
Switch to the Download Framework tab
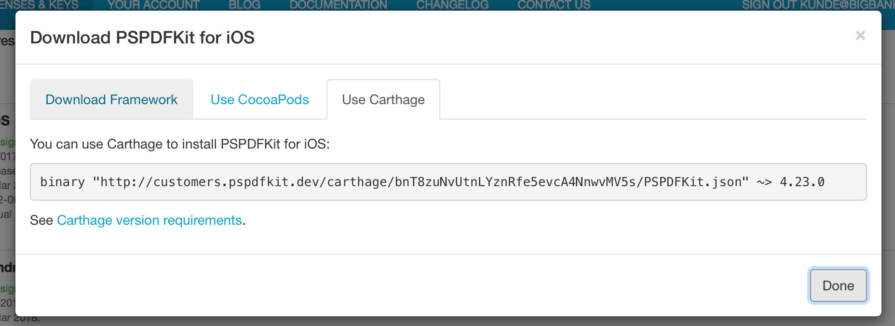[111, 99]
